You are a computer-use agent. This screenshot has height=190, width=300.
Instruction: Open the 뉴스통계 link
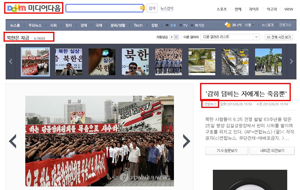click(x=268, y=25)
